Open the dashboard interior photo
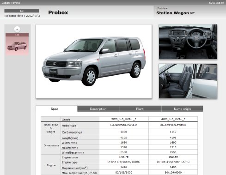 [188, 42]
